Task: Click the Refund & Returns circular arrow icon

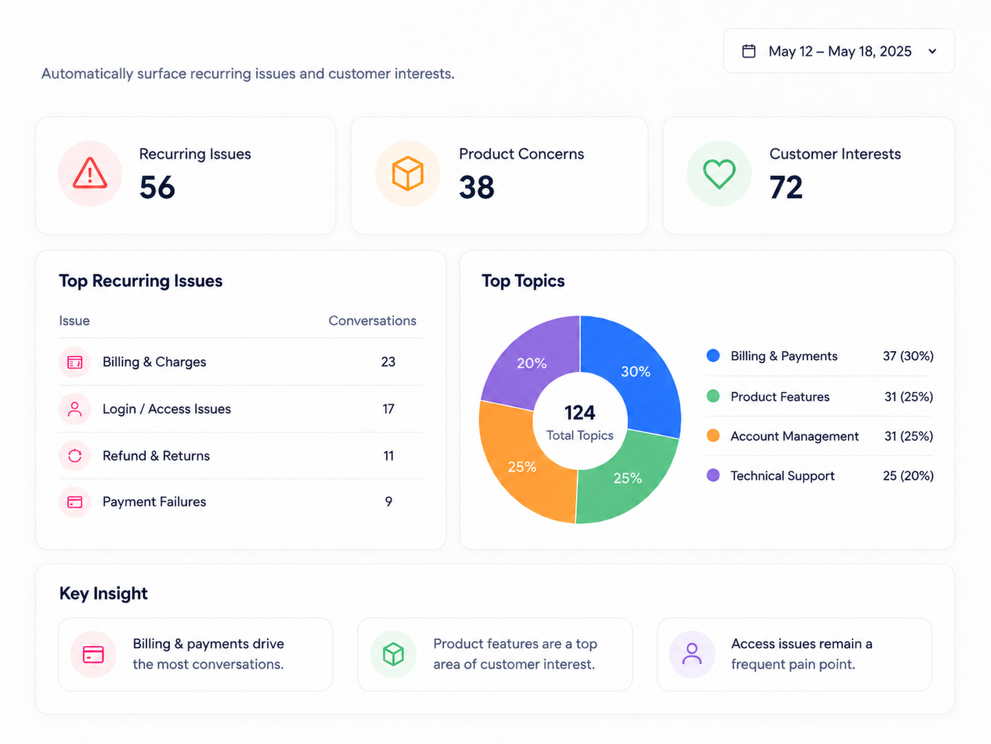Action: (x=75, y=456)
